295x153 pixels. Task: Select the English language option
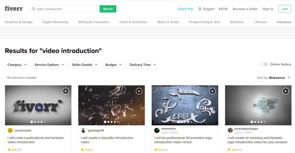(x=209, y=9)
